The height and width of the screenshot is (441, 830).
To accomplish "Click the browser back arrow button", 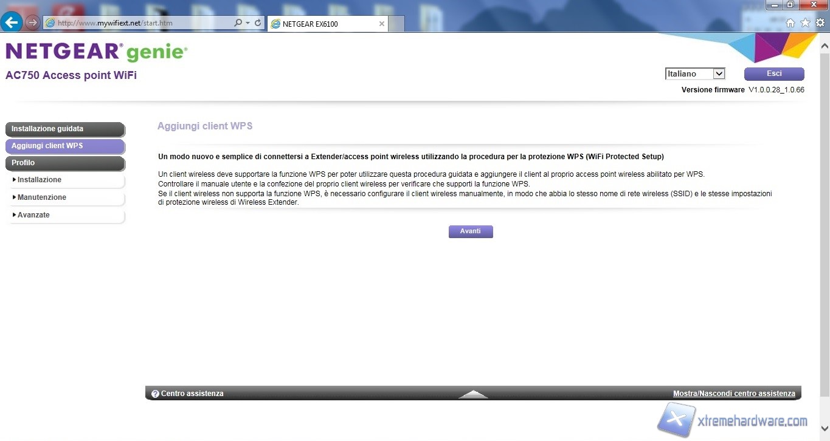I will (12, 23).
